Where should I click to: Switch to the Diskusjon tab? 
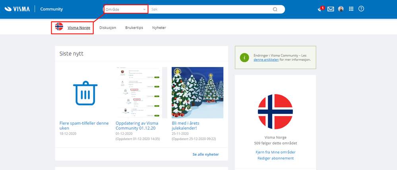tap(108, 28)
